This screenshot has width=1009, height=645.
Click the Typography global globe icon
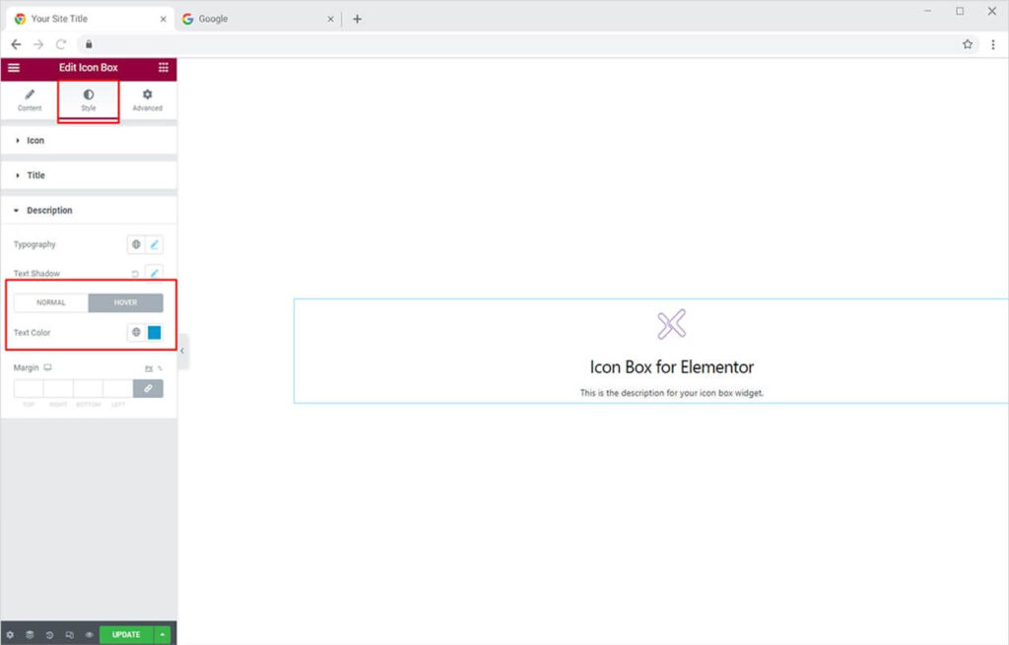(x=137, y=244)
